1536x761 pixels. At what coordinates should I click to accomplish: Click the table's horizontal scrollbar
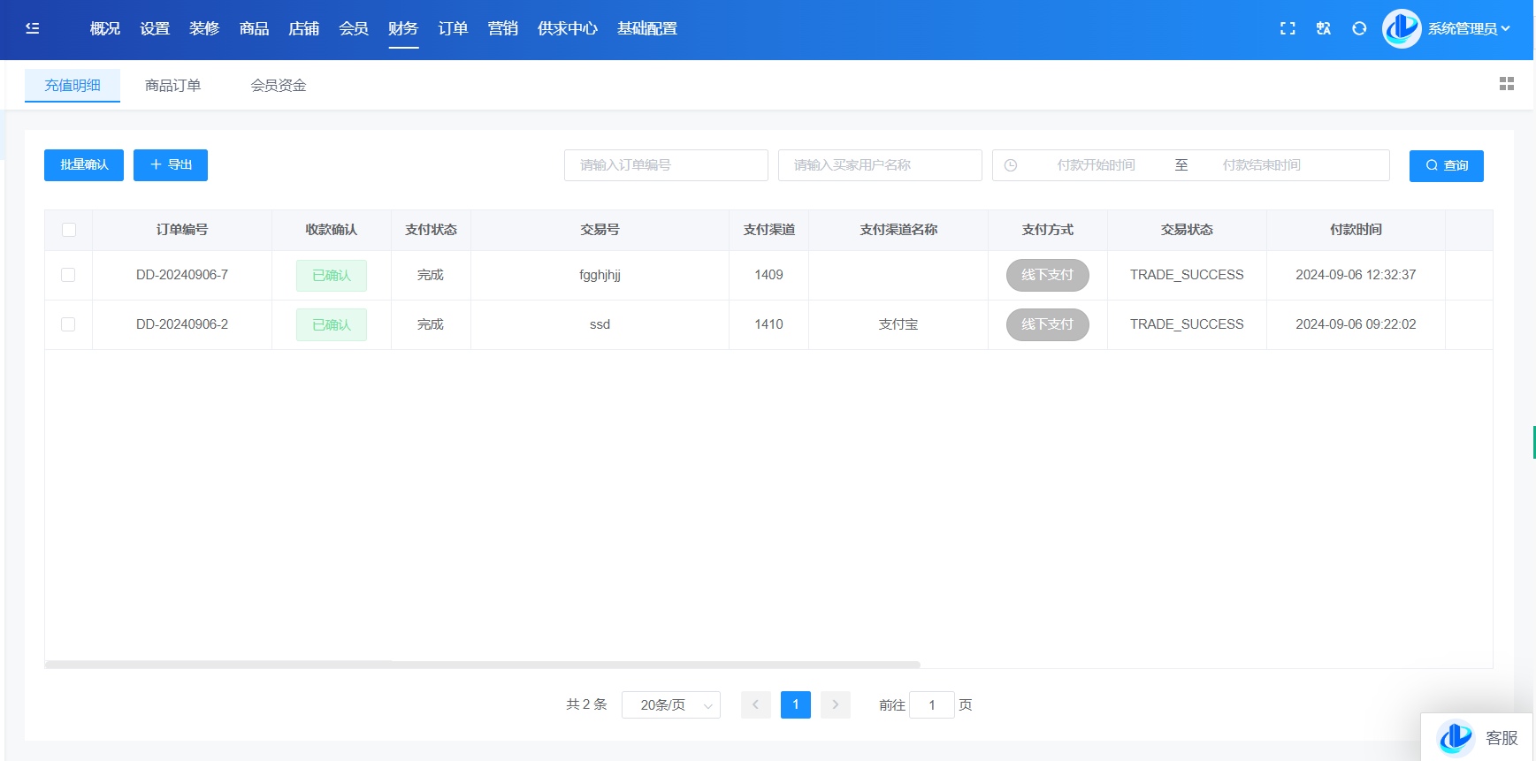pos(482,664)
